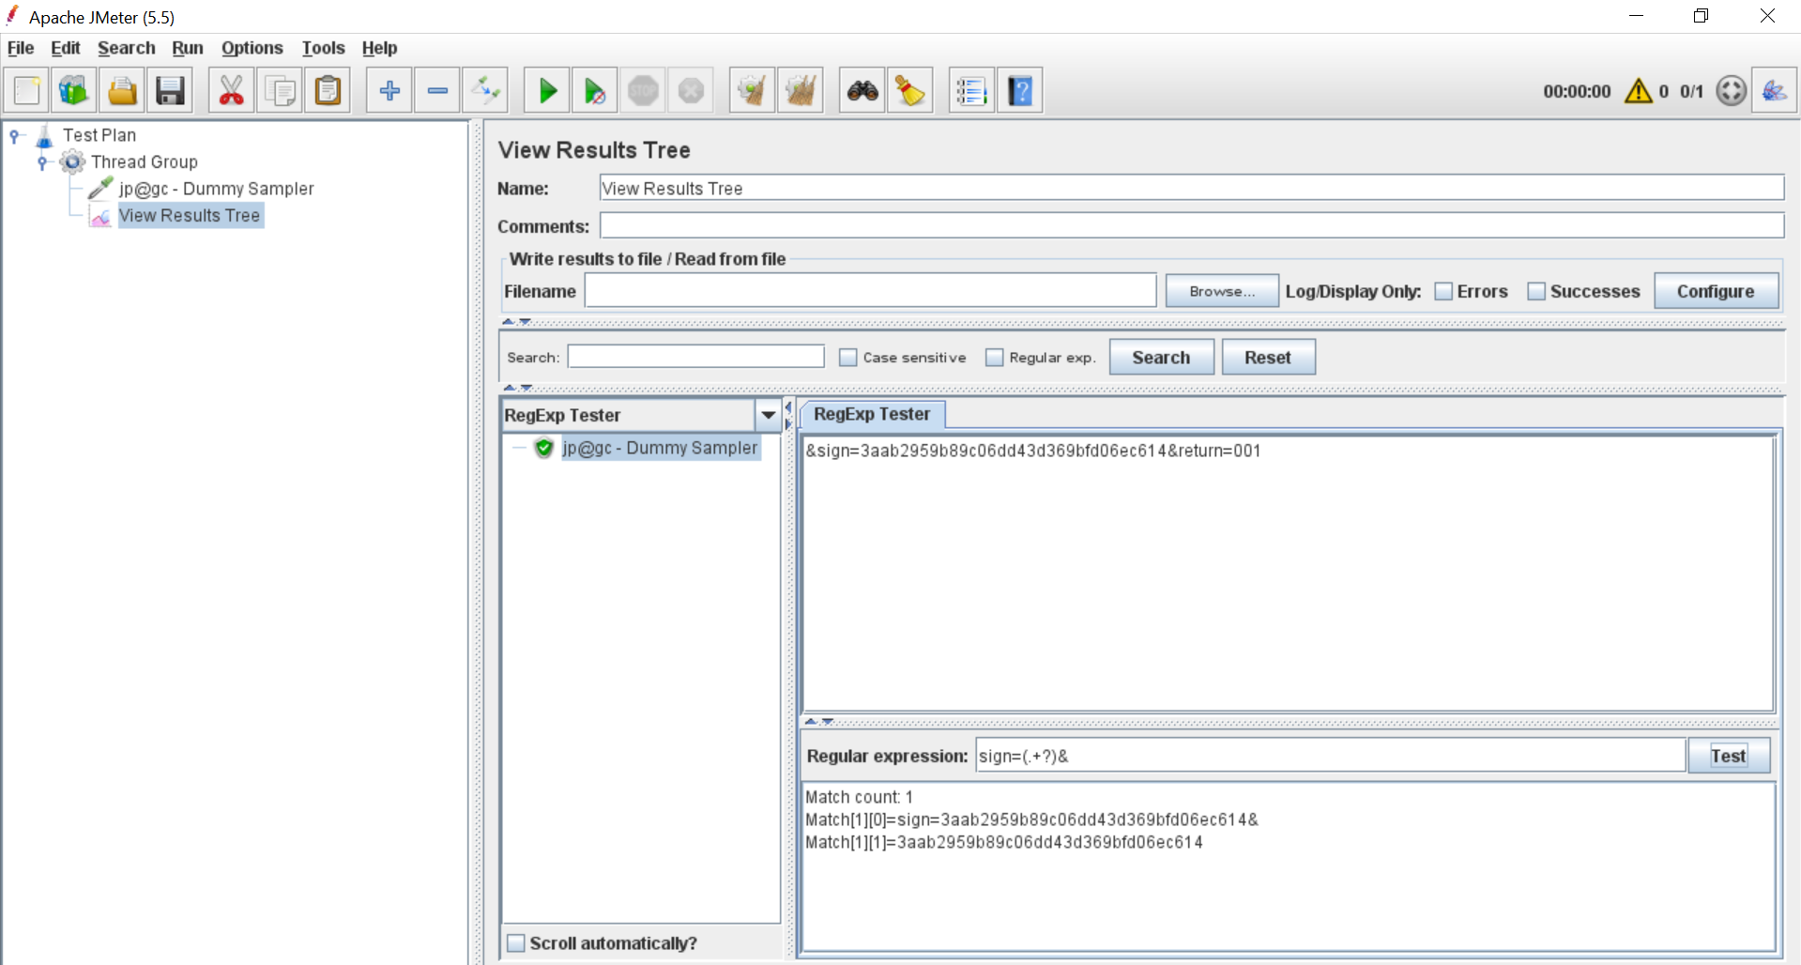Click Start no pauses icon
Viewport: 1801px width, 965px height.
coord(595,91)
